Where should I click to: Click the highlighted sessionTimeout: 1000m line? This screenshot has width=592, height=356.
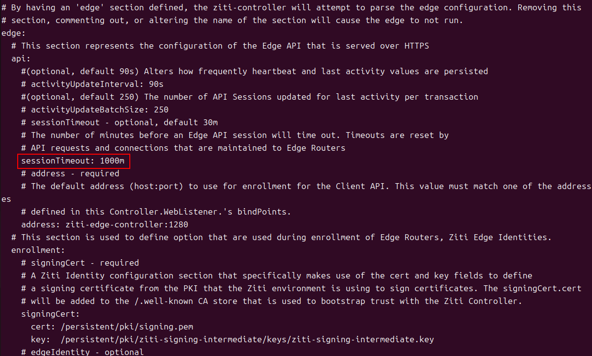pyautogui.click(x=73, y=161)
